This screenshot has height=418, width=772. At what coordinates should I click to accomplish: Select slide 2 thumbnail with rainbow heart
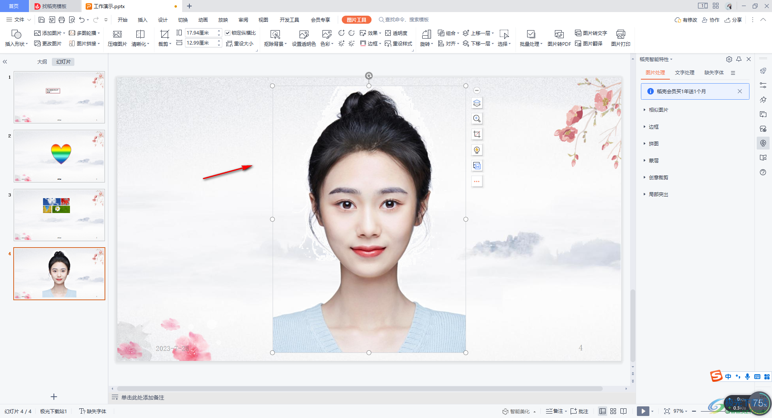(x=59, y=156)
